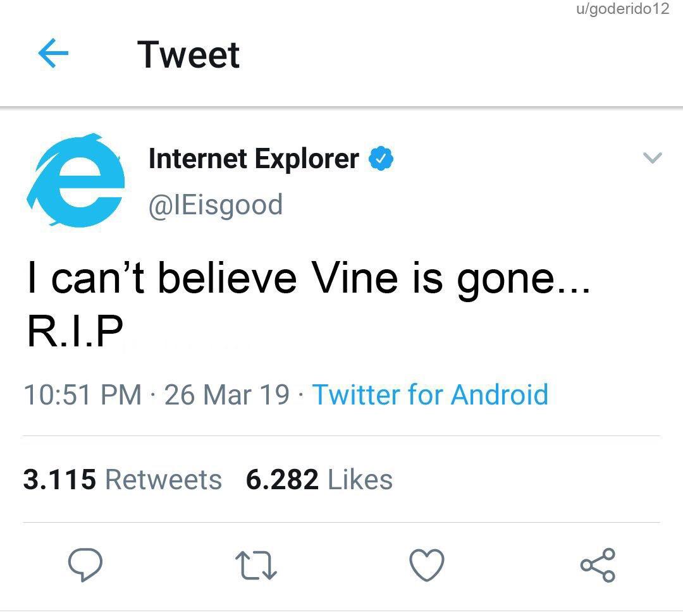Viewport: 683px width, 615px height.
Task: Click the blue verified badge
Action: pyautogui.click(x=381, y=159)
